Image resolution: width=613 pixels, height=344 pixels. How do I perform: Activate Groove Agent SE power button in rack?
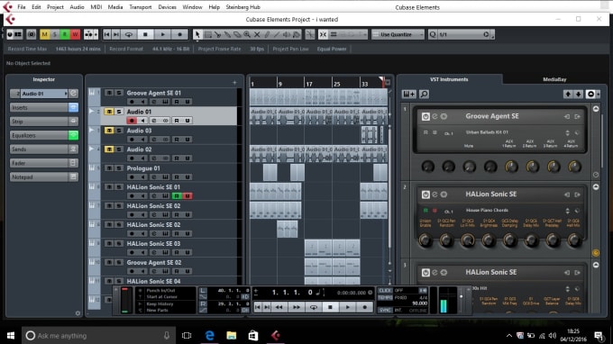pyautogui.click(x=425, y=116)
